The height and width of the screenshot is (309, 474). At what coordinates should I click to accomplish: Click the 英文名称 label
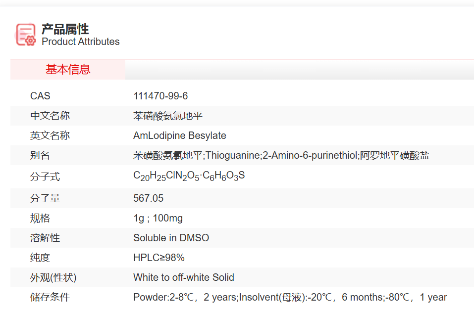click(50, 135)
